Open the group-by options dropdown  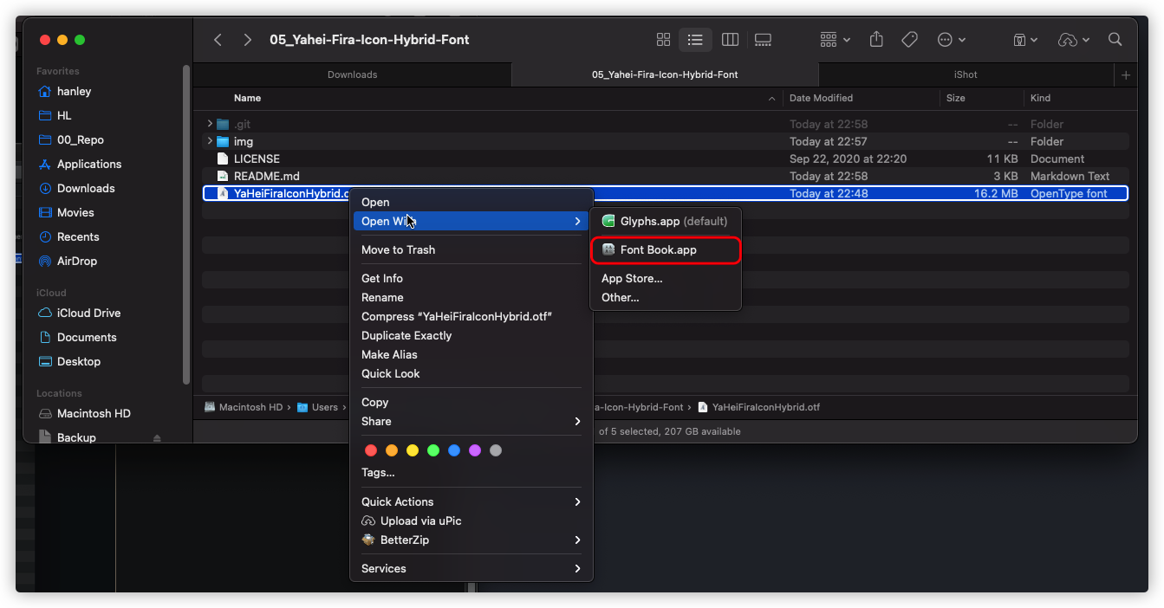[x=836, y=40]
